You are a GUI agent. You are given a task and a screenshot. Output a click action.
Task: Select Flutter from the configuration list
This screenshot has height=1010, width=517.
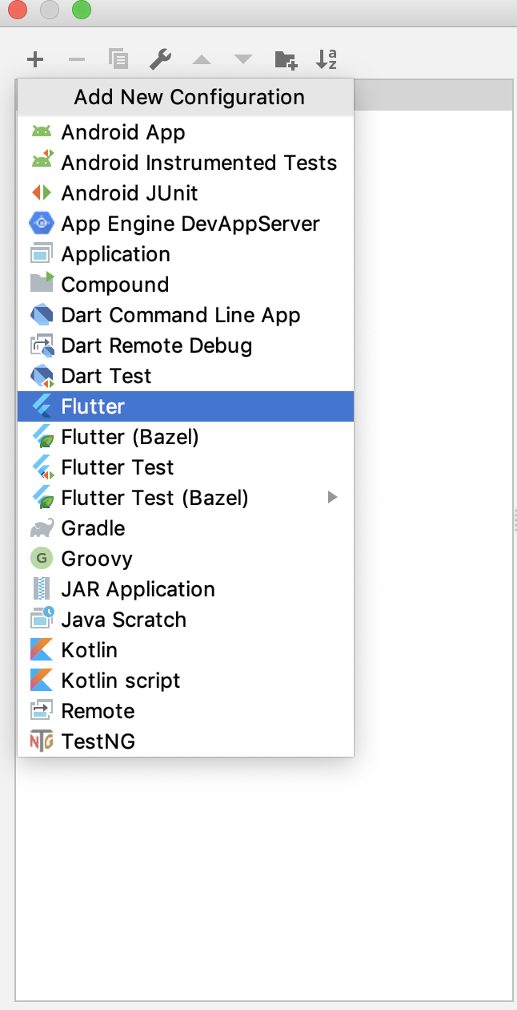[x=93, y=406]
